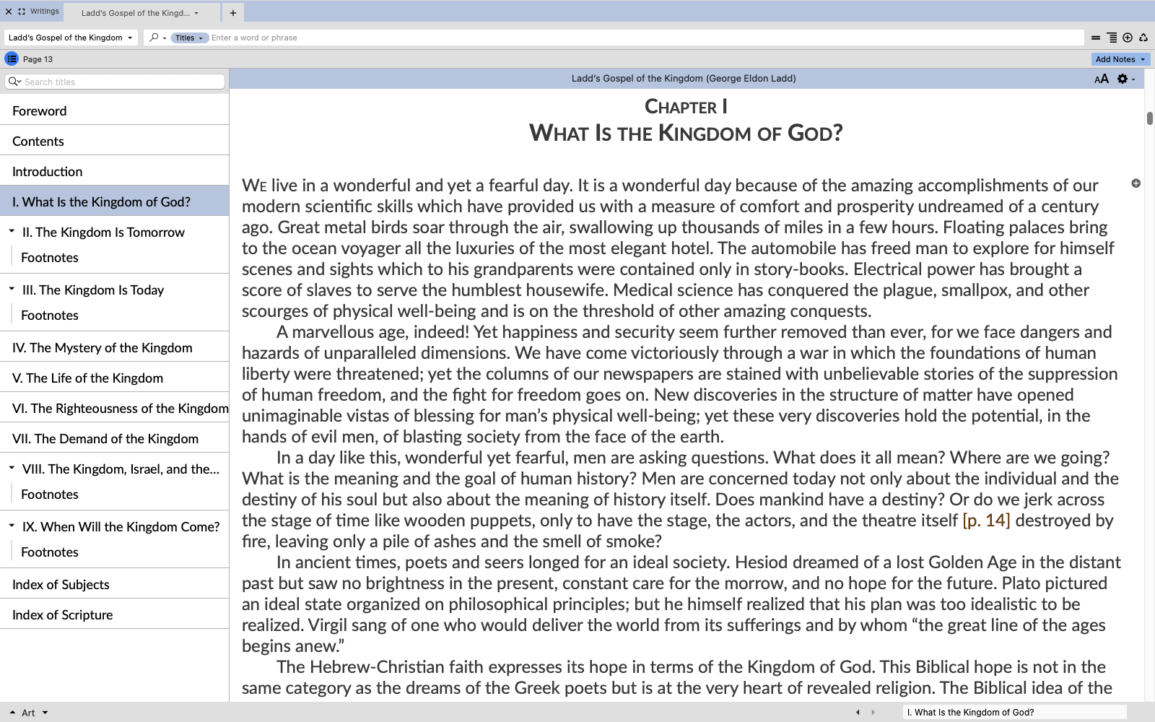
Task: Open the Introduction section
Action: coord(115,172)
